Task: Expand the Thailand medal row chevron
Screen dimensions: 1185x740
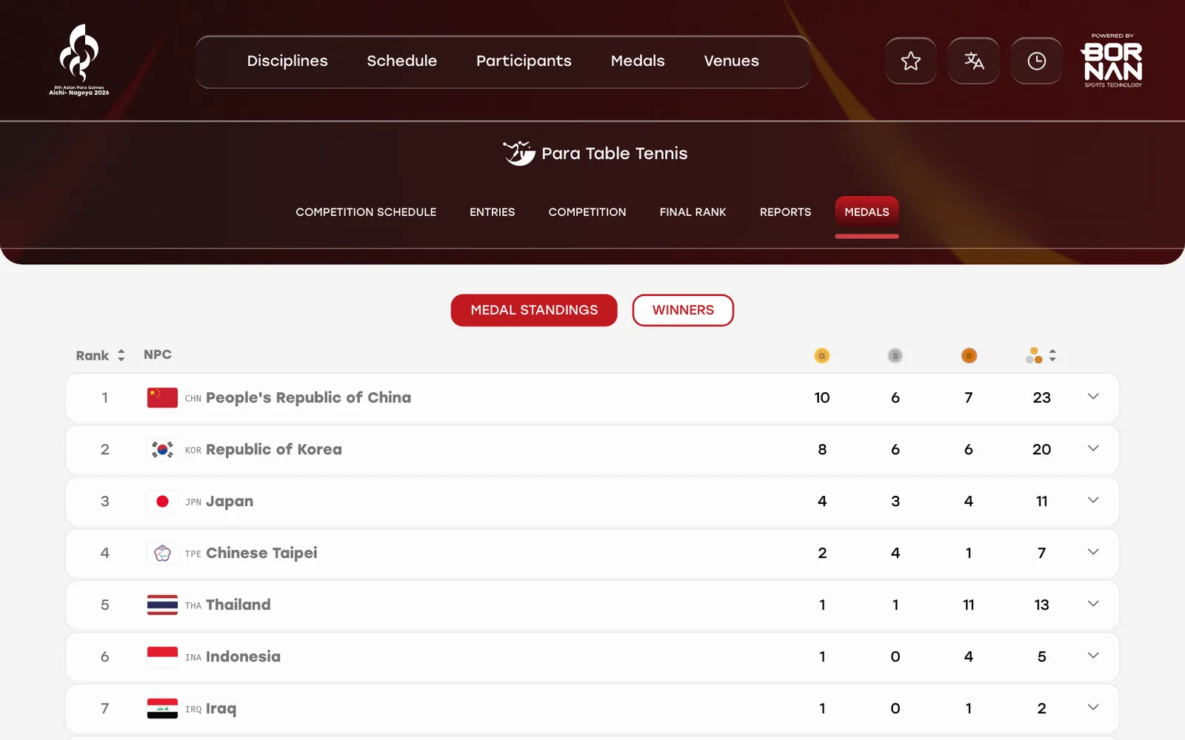Action: [x=1093, y=604]
